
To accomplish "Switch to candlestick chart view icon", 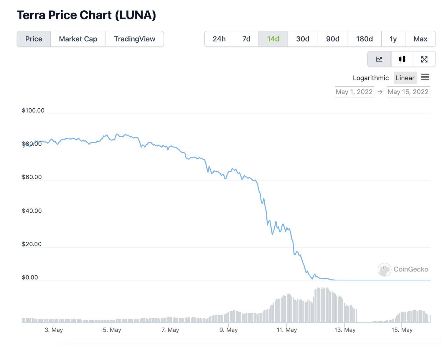I will (402, 59).
